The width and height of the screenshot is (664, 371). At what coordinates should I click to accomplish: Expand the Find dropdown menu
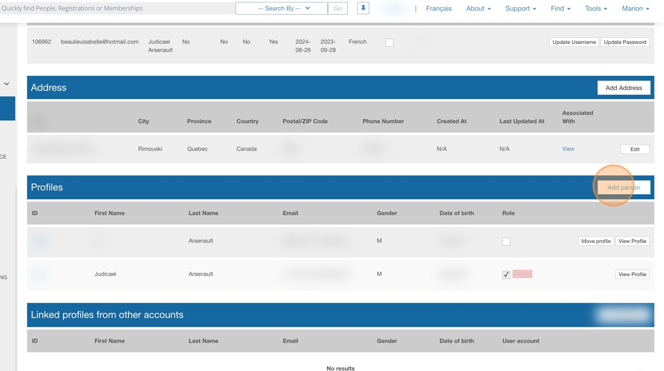point(560,8)
